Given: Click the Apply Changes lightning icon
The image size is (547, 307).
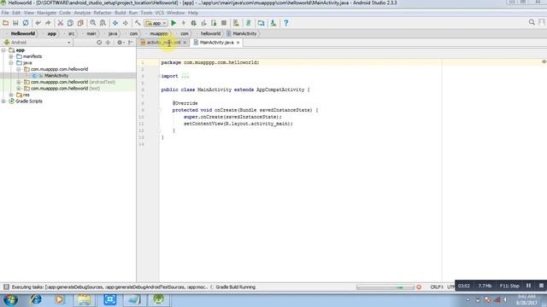Looking at the screenshot, I should [184, 23].
